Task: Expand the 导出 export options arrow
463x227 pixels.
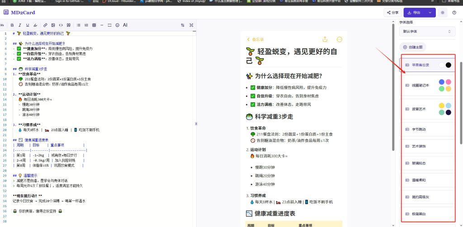Action: coord(430,13)
